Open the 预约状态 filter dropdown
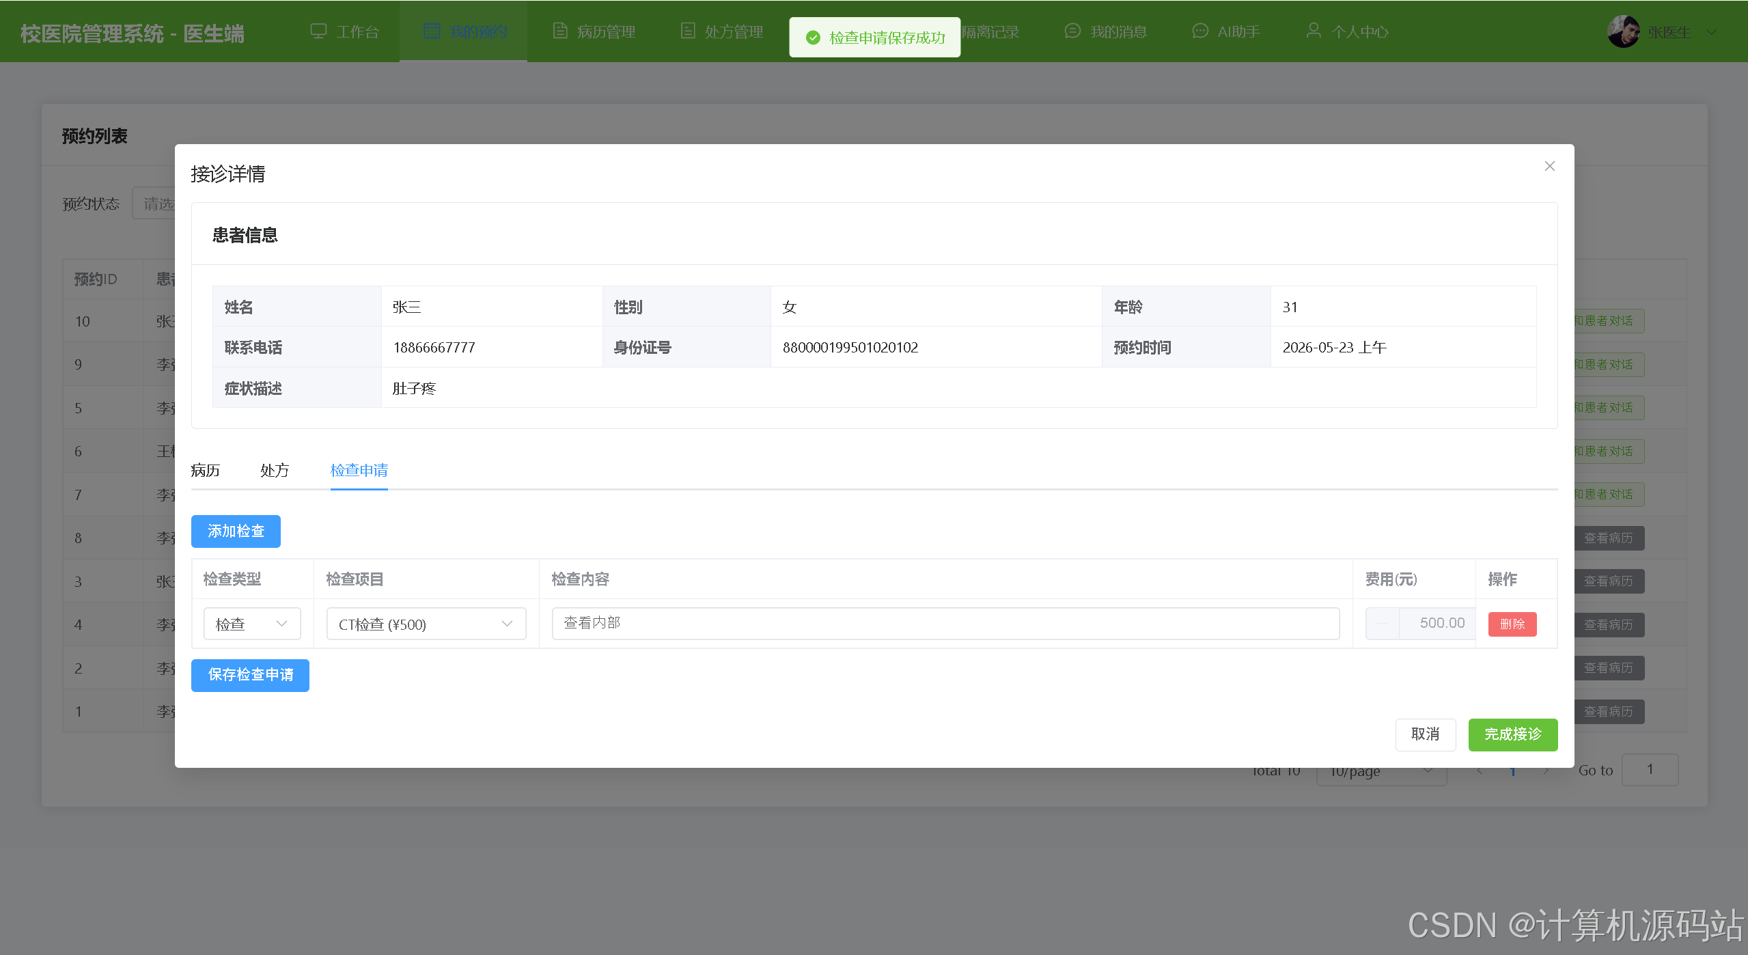 154,204
